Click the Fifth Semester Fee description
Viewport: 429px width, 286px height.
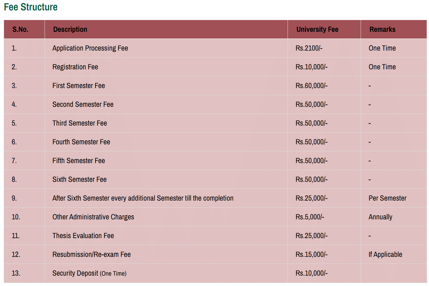78,161
